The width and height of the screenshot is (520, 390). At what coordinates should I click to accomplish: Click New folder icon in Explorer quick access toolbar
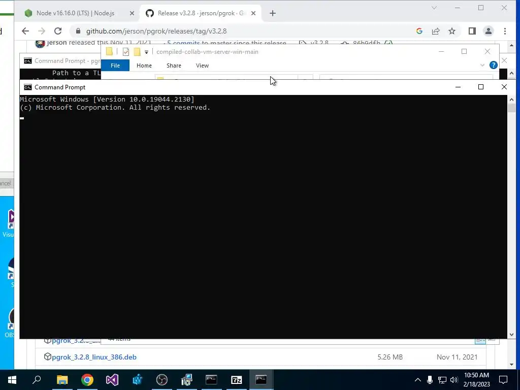137,52
